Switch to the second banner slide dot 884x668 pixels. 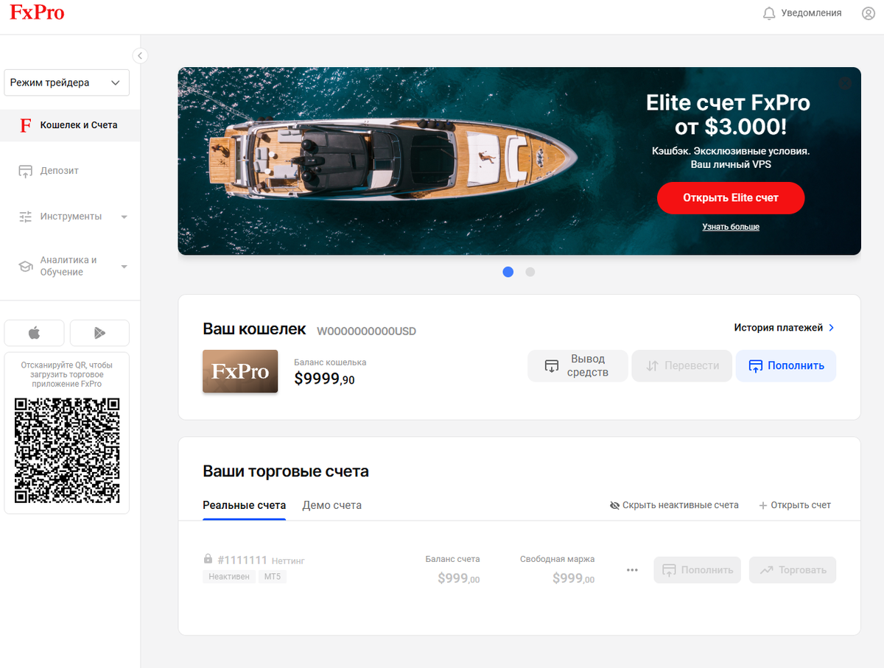click(x=530, y=272)
